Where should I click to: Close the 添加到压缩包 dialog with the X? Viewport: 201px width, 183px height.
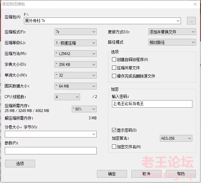click(195, 4)
